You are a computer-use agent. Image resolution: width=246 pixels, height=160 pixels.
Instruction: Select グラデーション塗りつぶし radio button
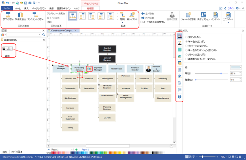click(x=186, y=46)
